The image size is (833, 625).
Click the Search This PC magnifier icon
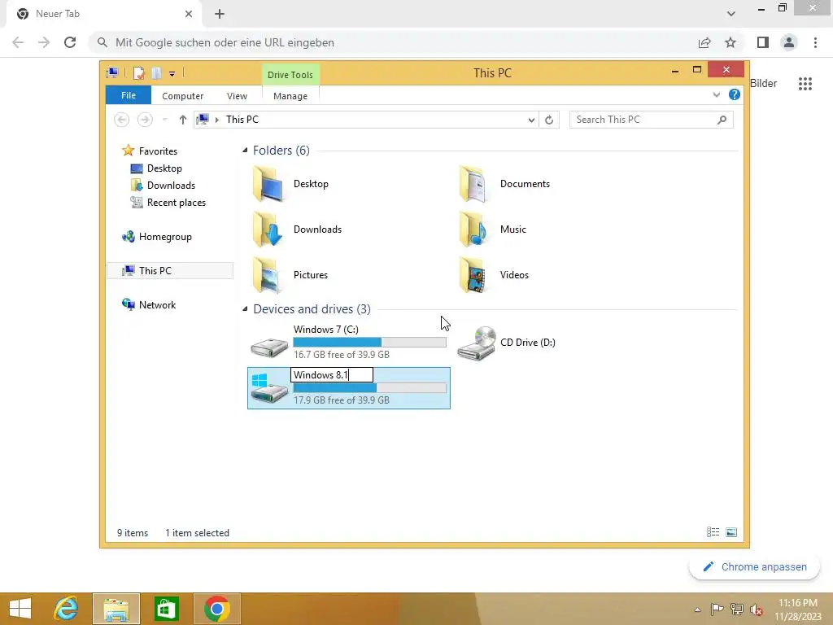(x=722, y=120)
